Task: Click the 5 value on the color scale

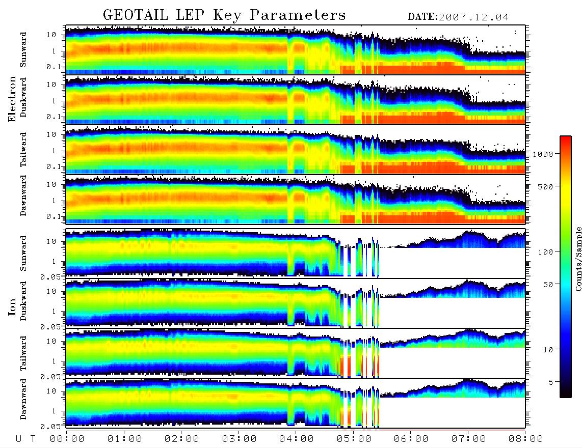Action: pos(551,382)
